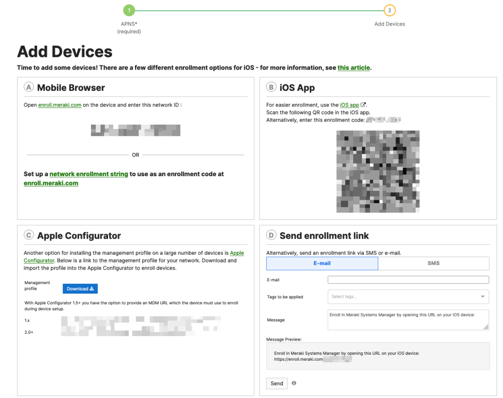Click the step 2 Add Devices circle
The height and width of the screenshot is (398, 503).
(x=390, y=10)
